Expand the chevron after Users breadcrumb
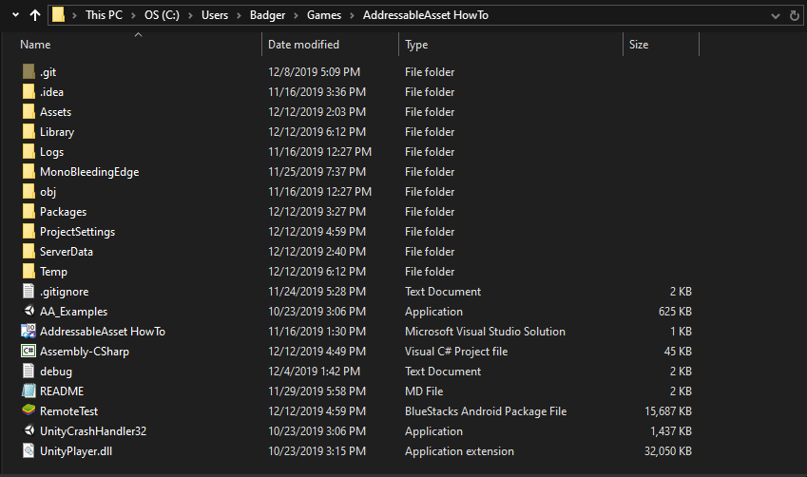807x477 pixels. point(239,15)
